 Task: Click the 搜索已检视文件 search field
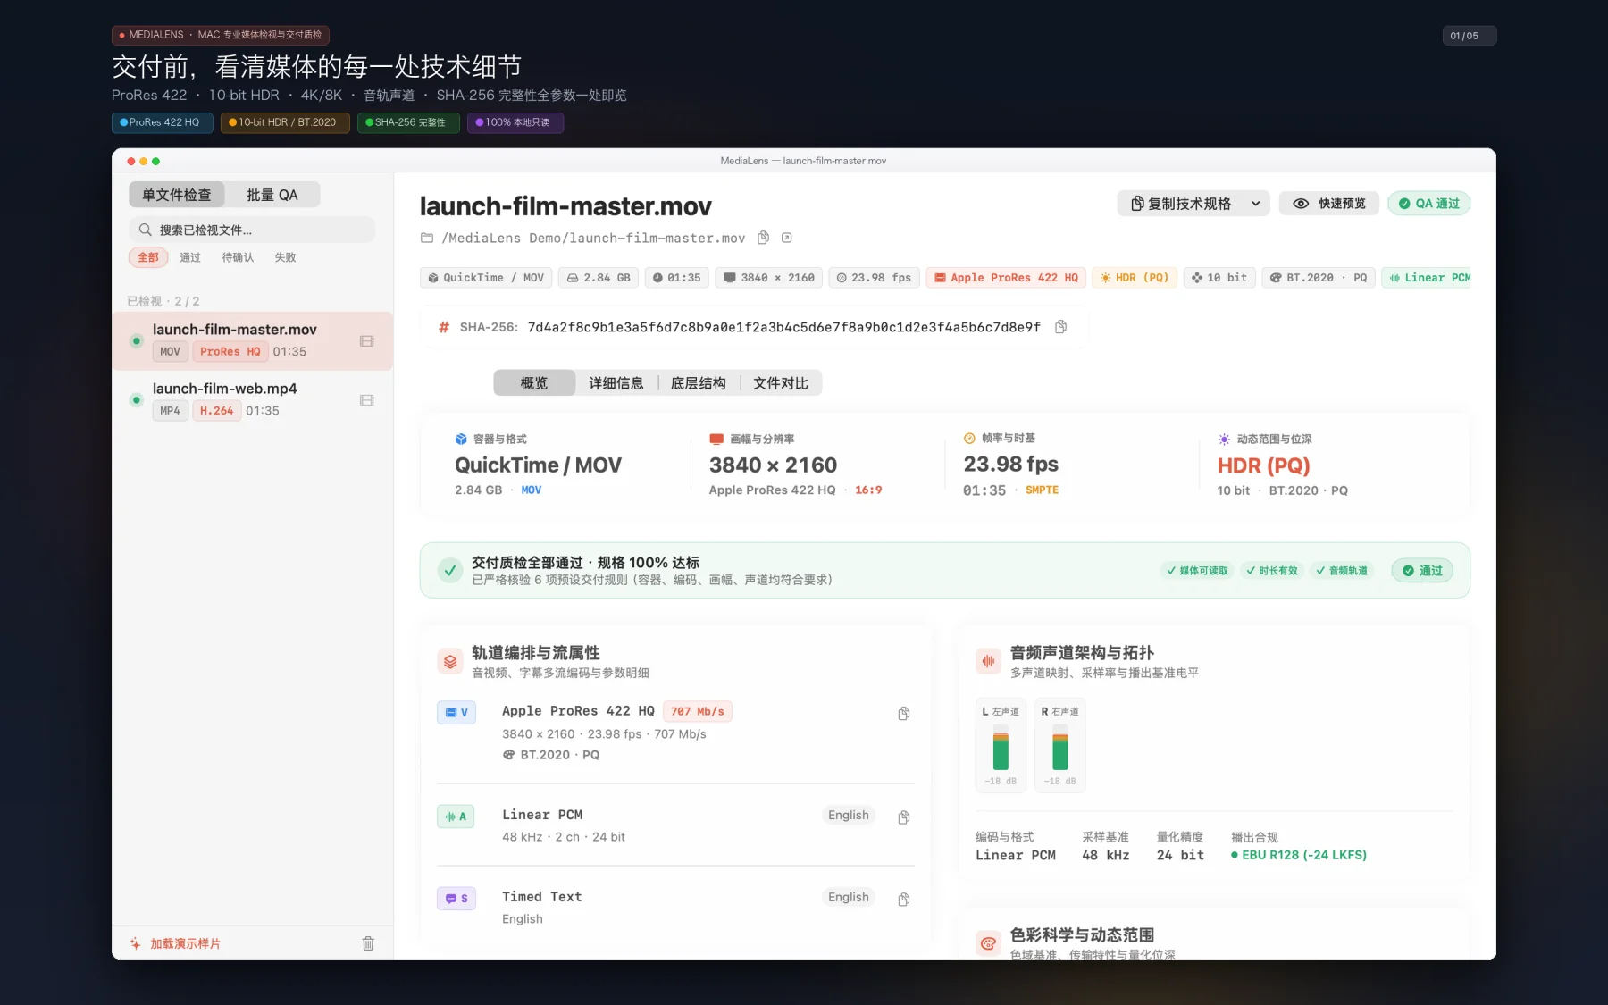(x=252, y=230)
